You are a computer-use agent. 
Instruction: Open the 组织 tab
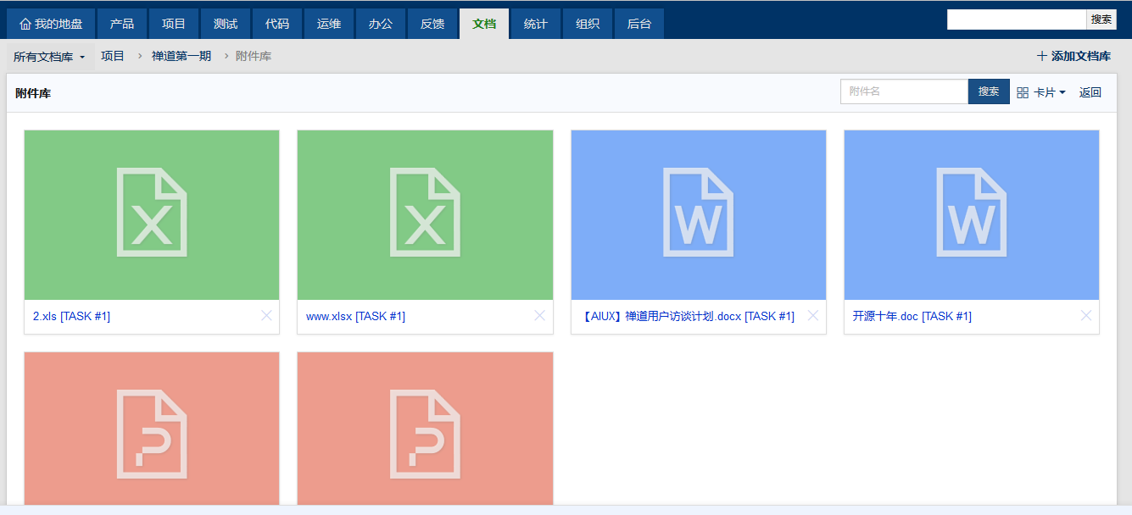point(588,24)
